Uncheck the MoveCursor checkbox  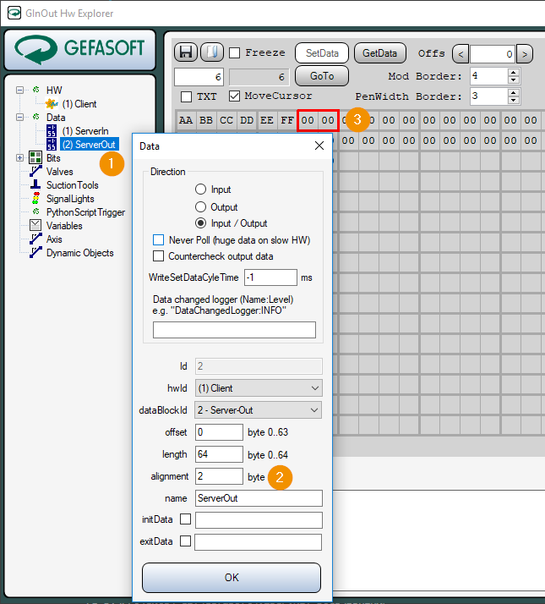[x=234, y=96]
